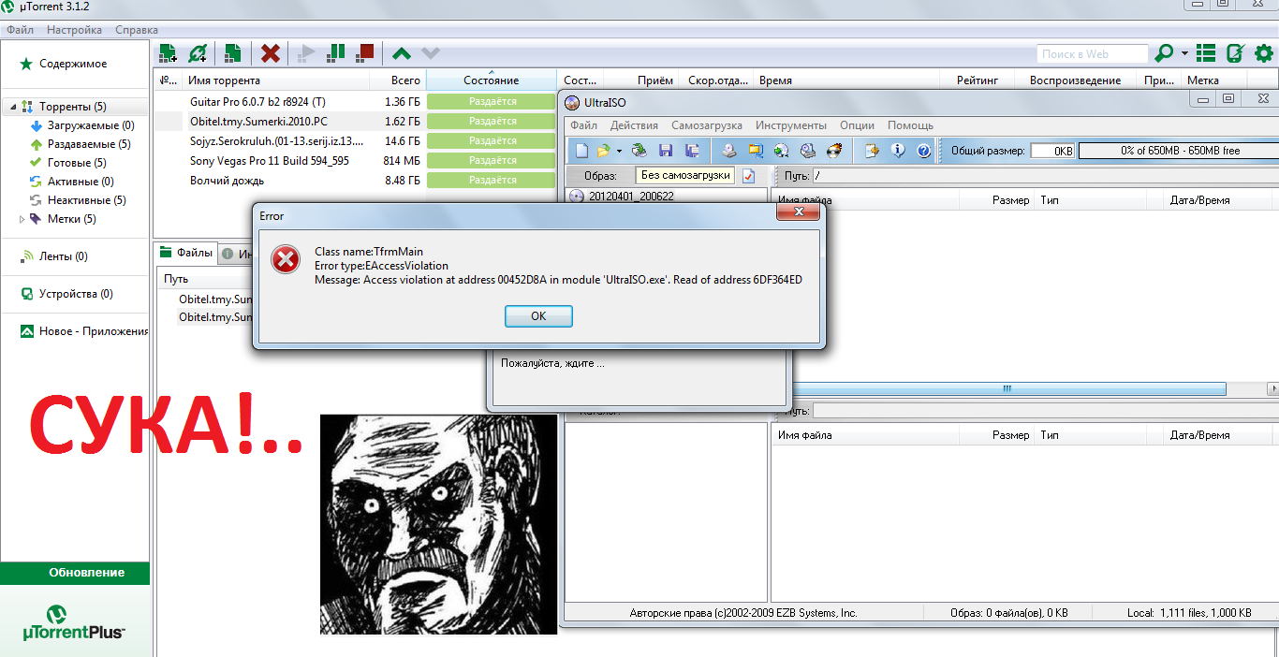
Task: Close the Error dialog with red X
Action: 798,214
